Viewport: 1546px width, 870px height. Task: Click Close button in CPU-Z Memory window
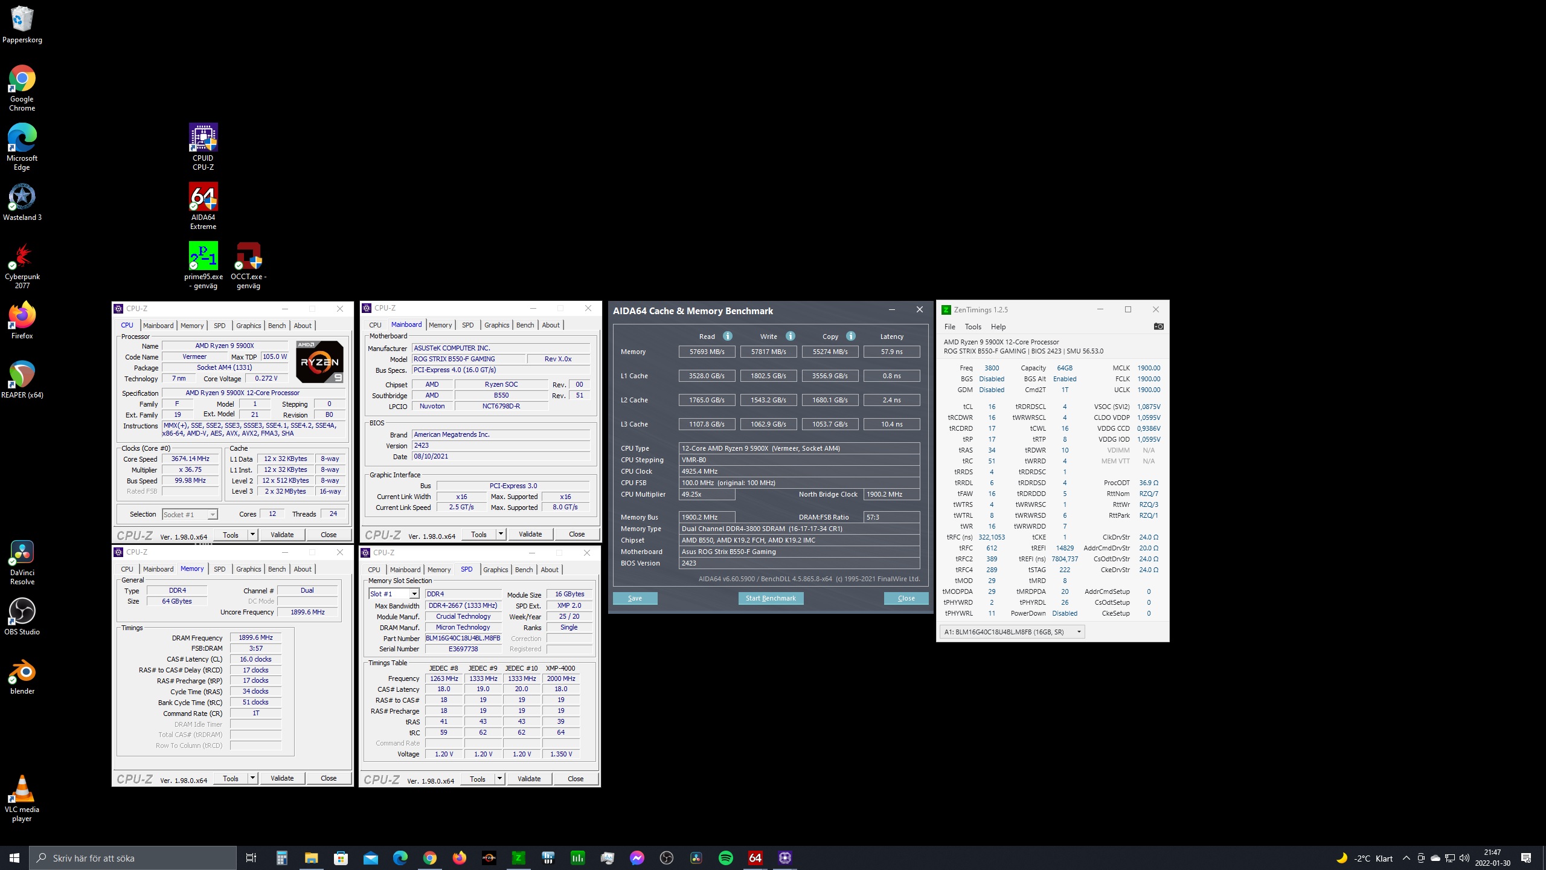pos(329,778)
